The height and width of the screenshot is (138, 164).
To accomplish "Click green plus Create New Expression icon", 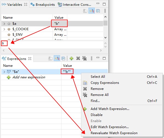I will coord(71,58).
